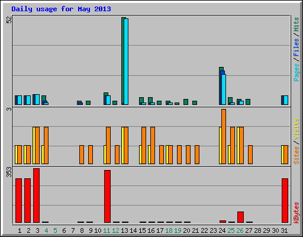Click the 'Files' legend label
Image resolution: width=303 pixels, height=237 pixels.
click(296, 47)
